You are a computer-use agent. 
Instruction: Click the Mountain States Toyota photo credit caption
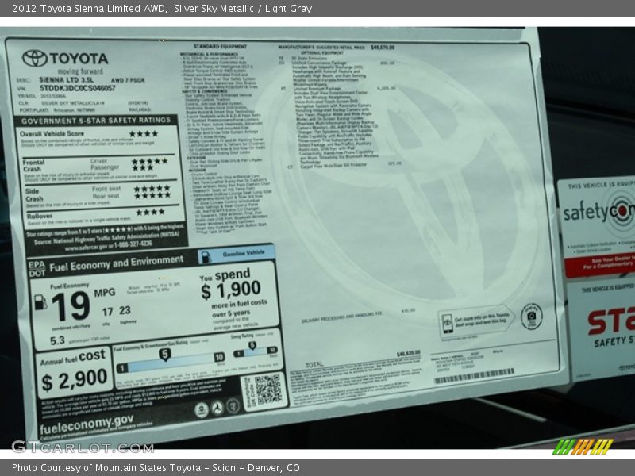156,468
